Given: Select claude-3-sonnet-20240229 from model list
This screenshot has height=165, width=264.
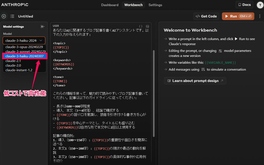Looking at the screenshot, I should click(x=24, y=51).
